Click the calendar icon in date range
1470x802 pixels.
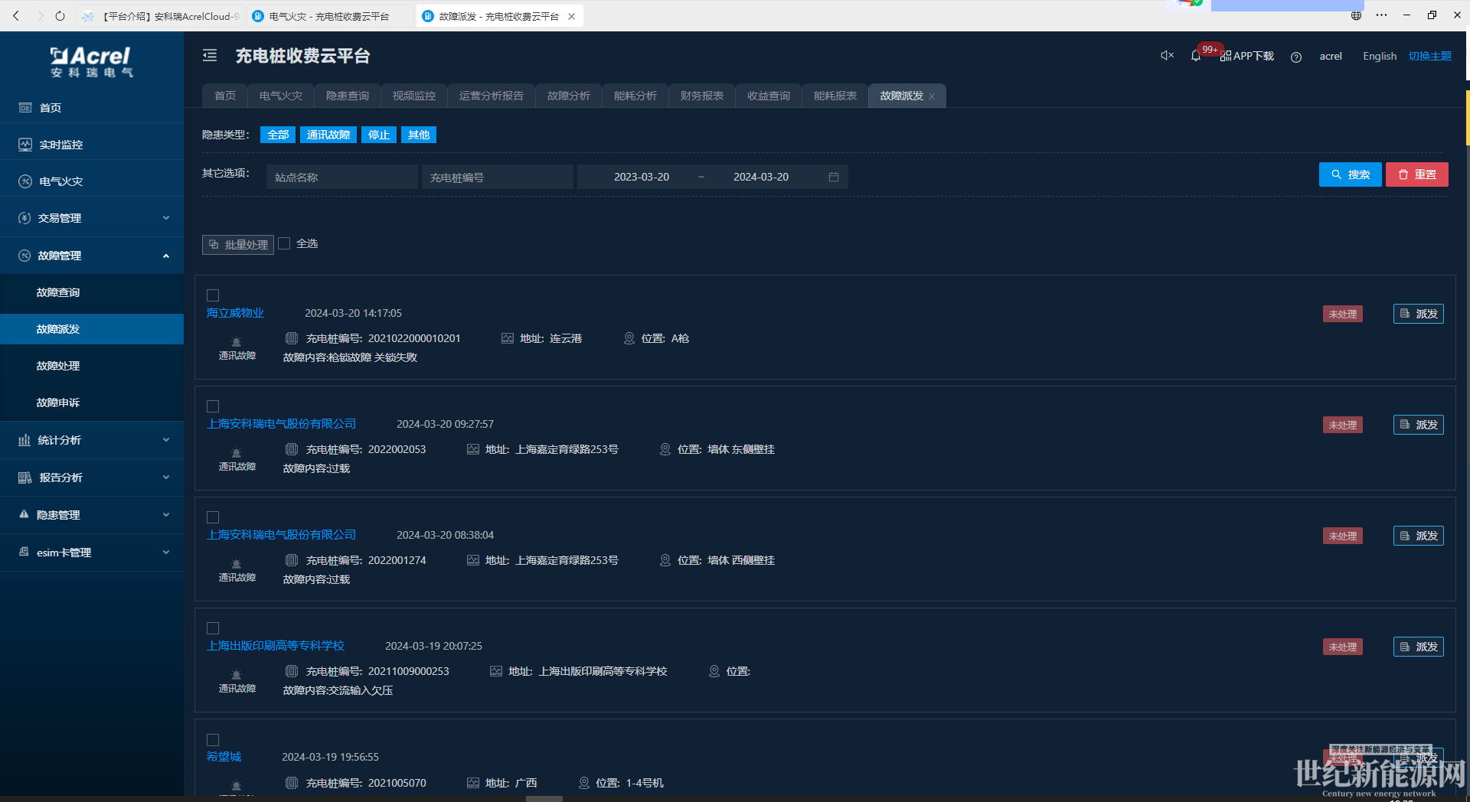point(834,177)
